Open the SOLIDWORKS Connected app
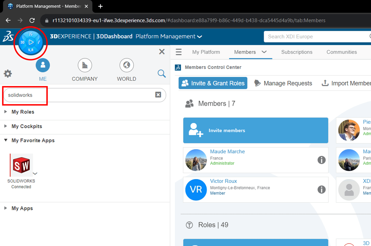371x246 pixels. coord(21,165)
